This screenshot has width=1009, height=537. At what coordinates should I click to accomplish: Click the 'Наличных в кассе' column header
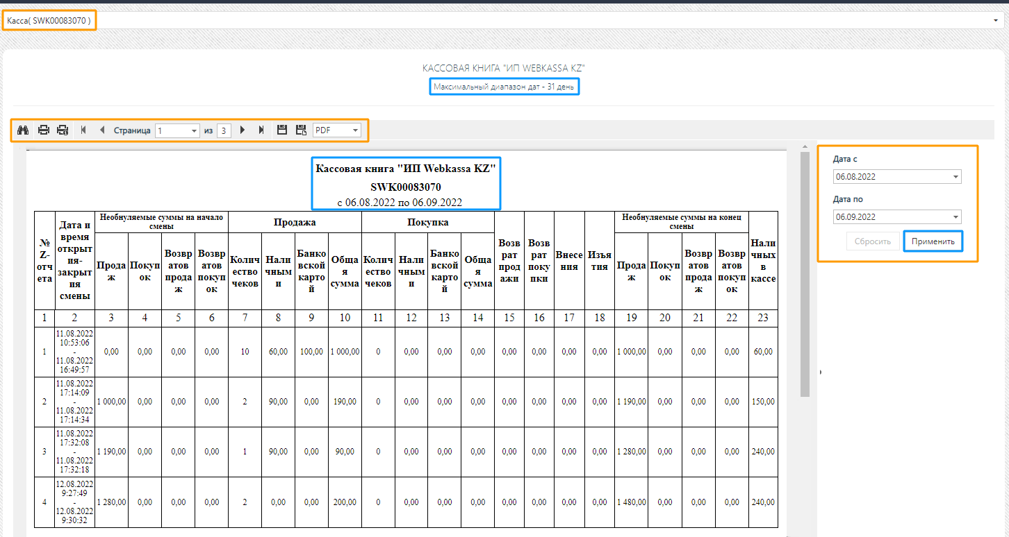pos(763,260)
